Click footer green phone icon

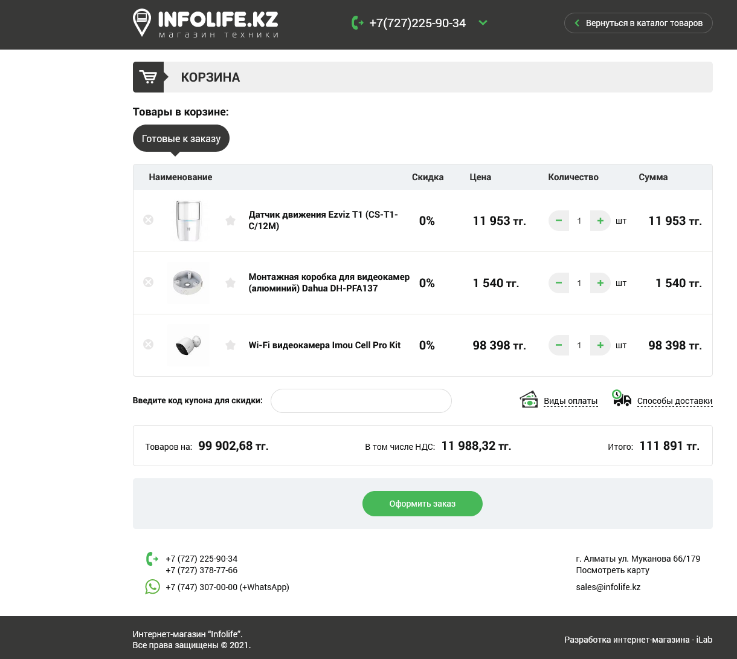pyautogui.click(x=152, y=559)
